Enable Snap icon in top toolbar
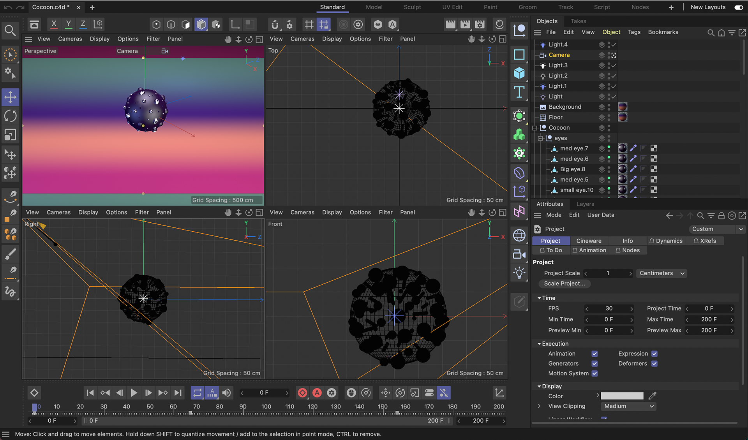 (275, 25)
